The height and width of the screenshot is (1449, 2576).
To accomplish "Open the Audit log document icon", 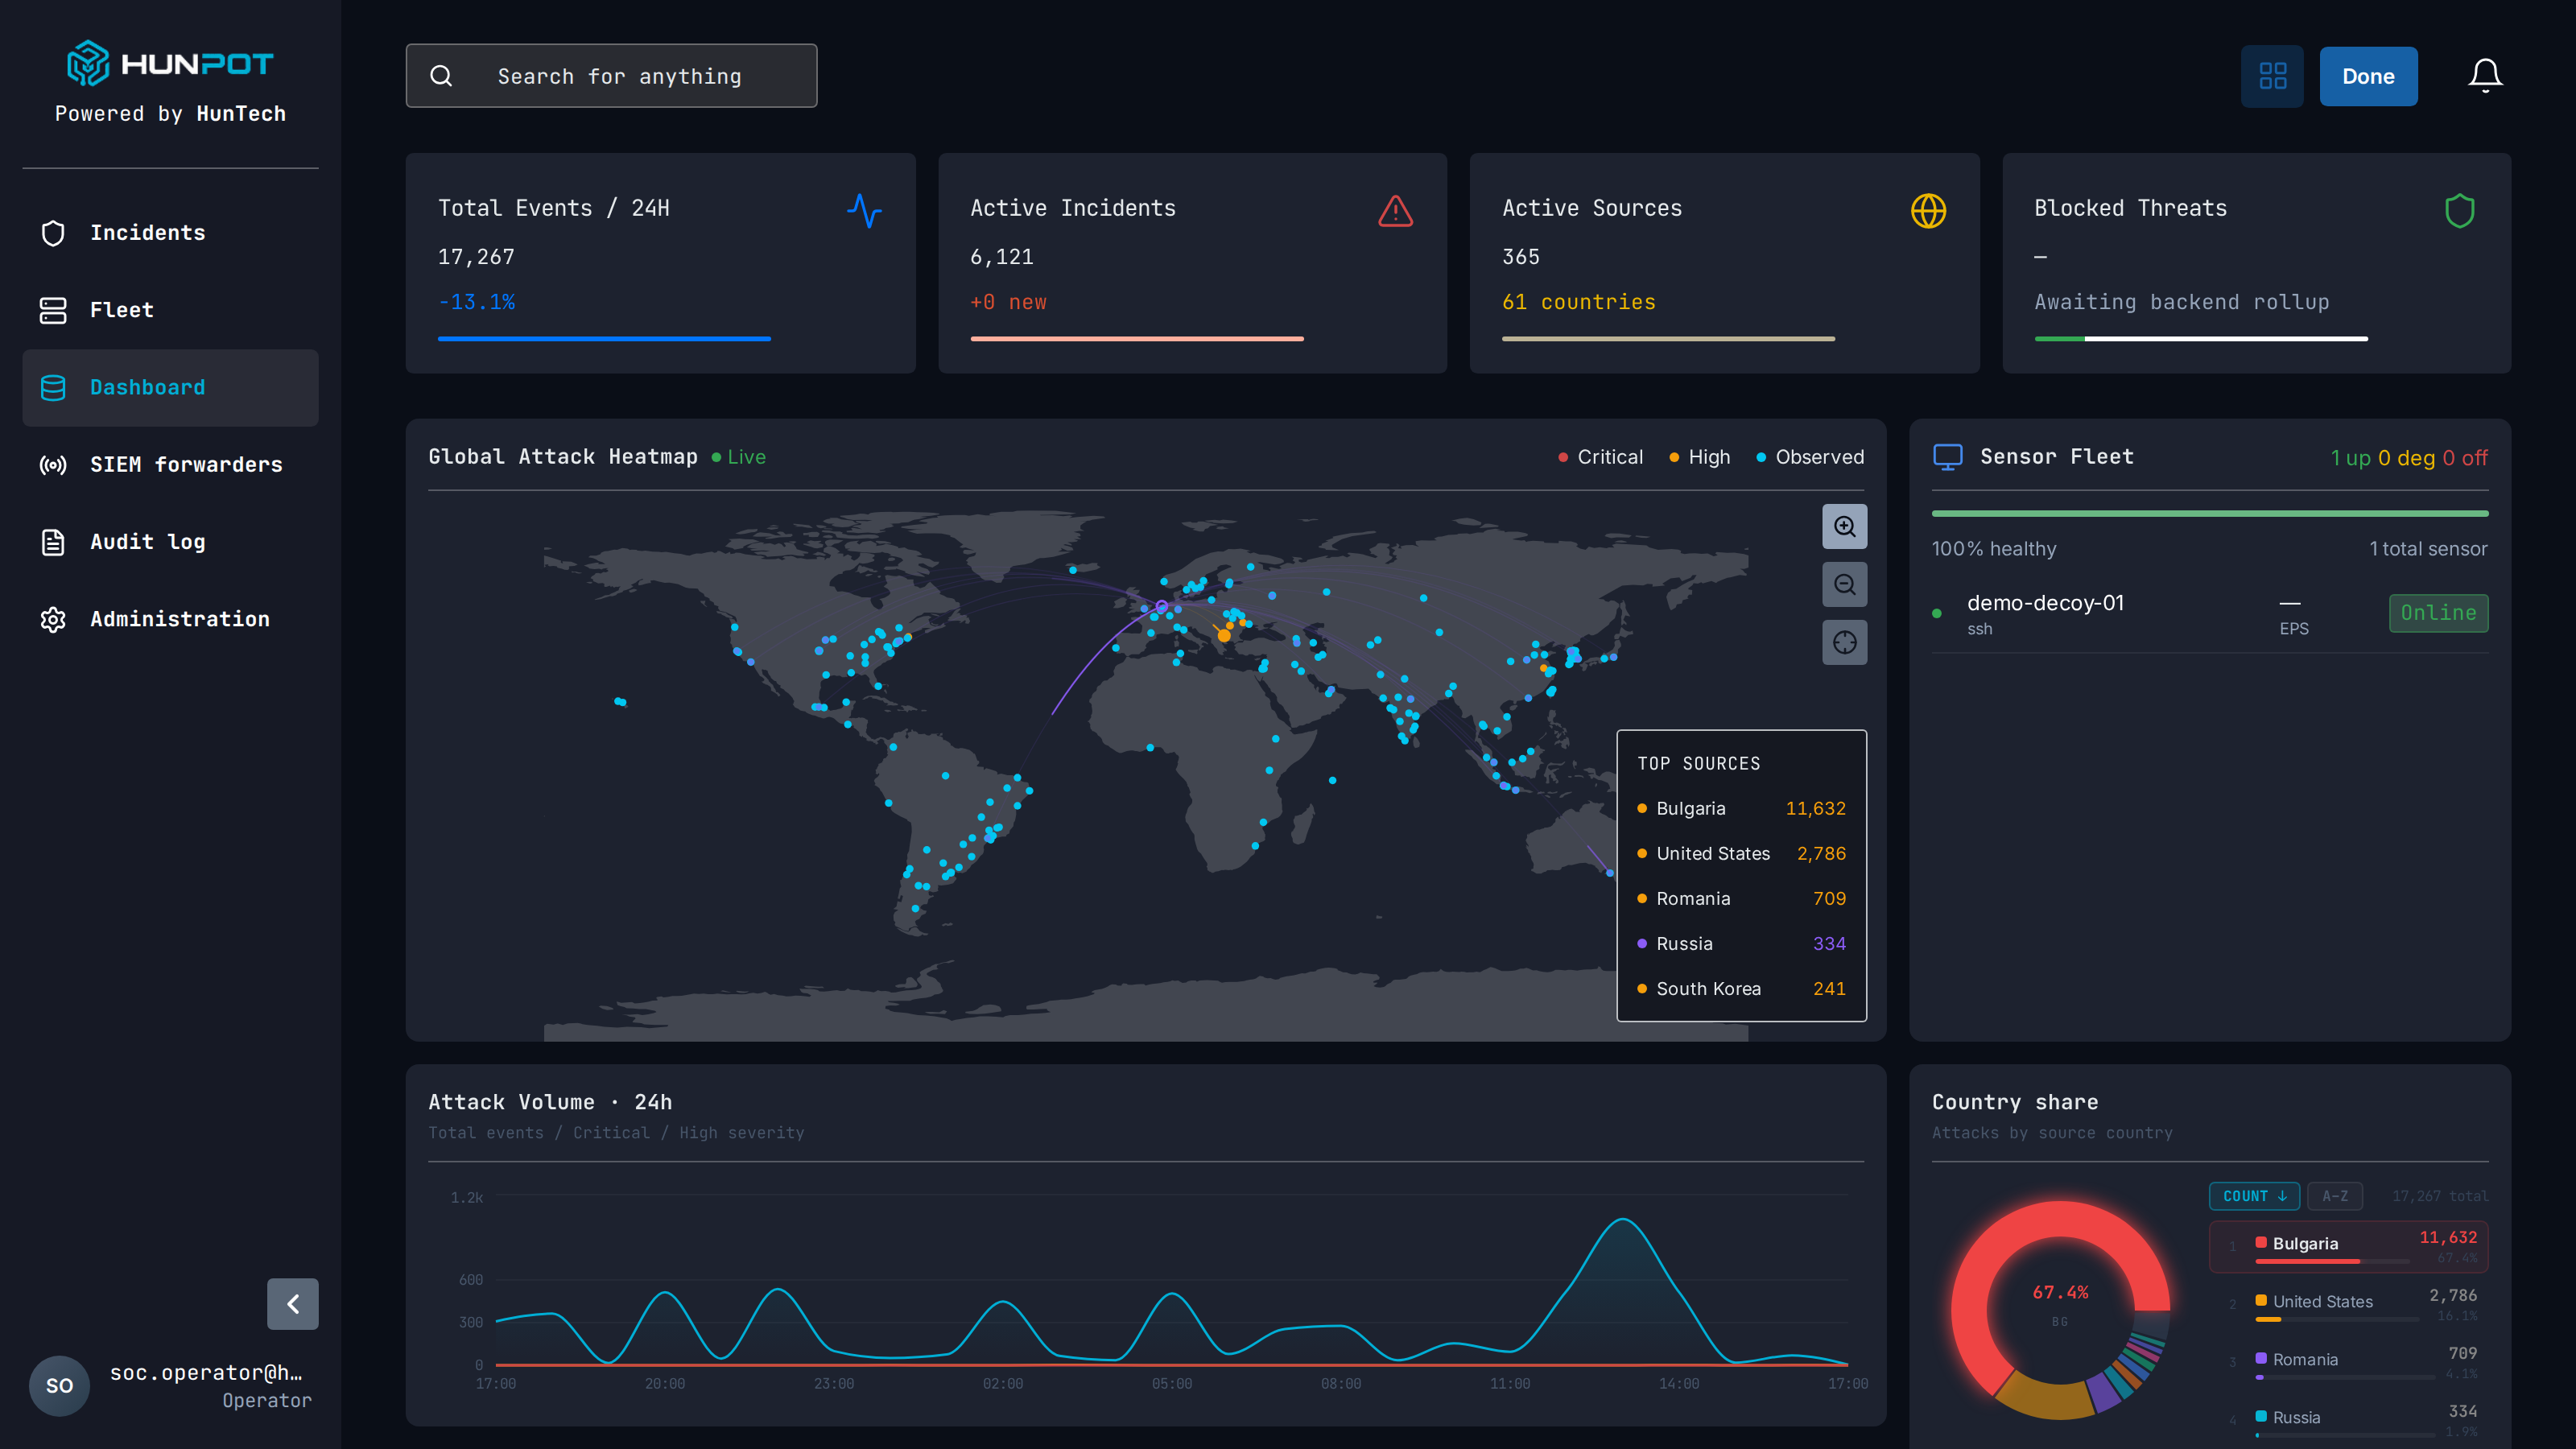I will coord(53,542).
